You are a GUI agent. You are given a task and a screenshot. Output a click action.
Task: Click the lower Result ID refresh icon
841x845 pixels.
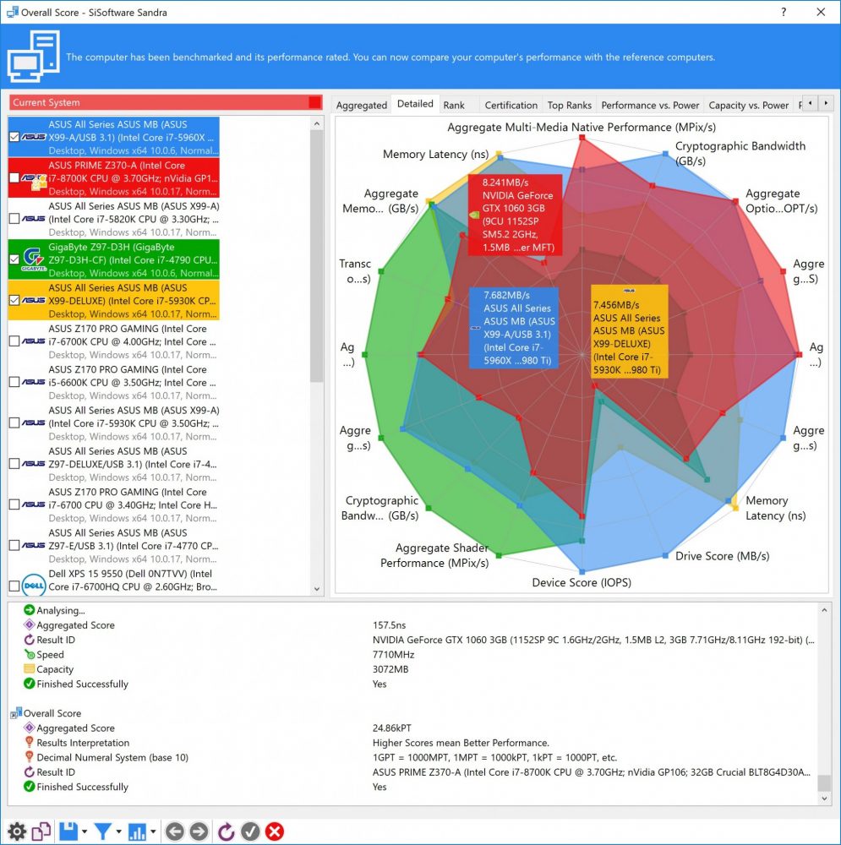29,771
